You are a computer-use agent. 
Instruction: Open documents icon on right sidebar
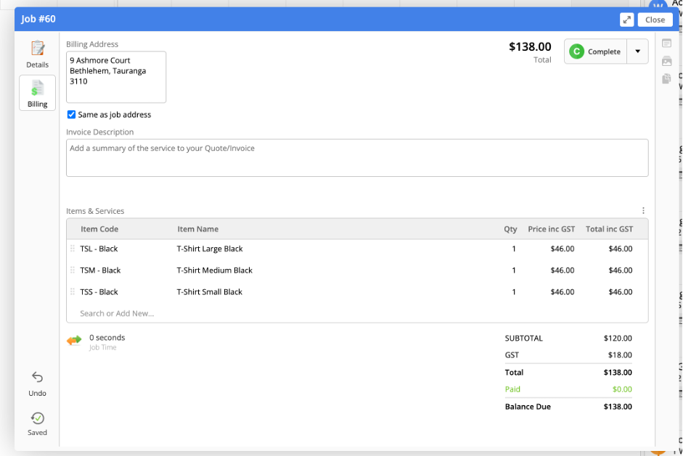click(x=666, y=79)
